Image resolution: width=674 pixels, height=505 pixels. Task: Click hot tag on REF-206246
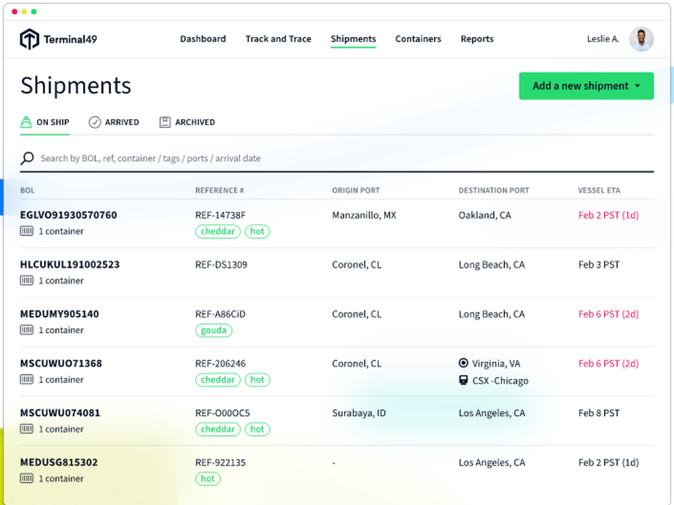(x=257, y=380)
